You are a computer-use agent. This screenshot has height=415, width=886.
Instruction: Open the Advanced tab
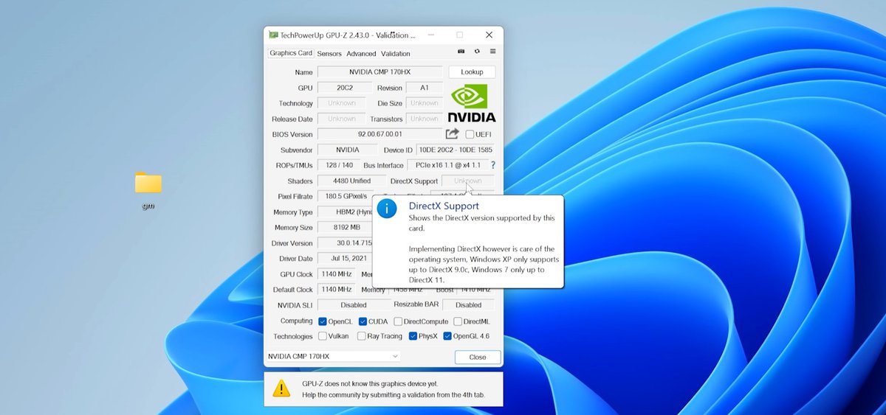(361, 54)
